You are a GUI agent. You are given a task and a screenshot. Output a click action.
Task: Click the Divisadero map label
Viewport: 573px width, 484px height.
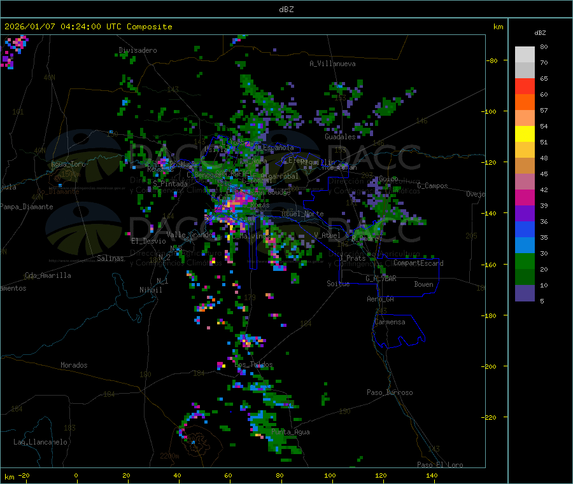coord(138,50)
